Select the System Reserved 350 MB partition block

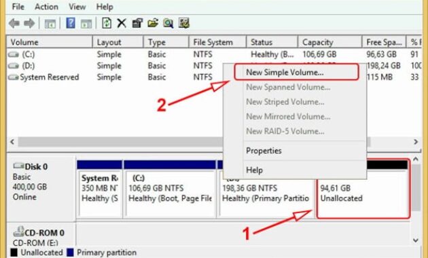point(100,189)
